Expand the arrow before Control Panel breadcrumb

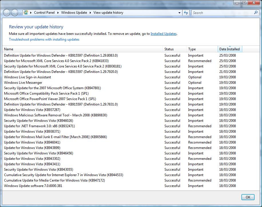click(x=31, y=13)
